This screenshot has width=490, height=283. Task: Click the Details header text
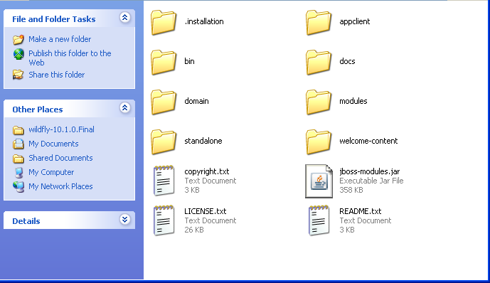coord(26,221)
